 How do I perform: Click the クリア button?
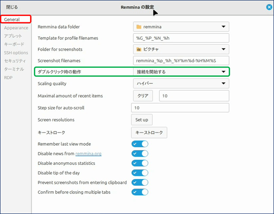click(x=143, y=96)
